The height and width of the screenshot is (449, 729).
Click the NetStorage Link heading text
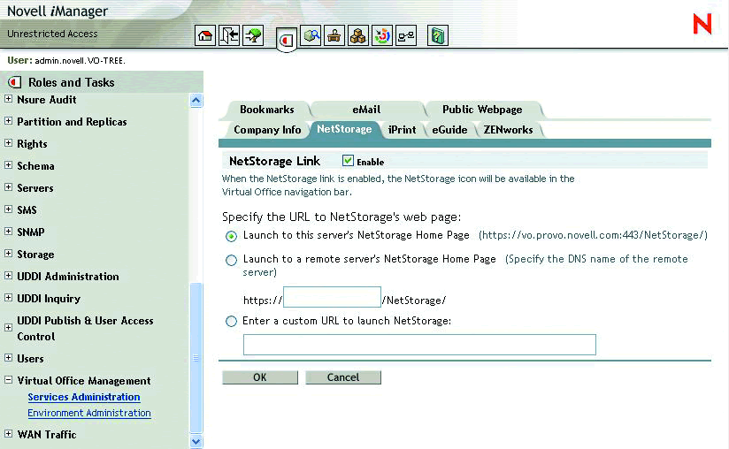[x=274, y=161]
